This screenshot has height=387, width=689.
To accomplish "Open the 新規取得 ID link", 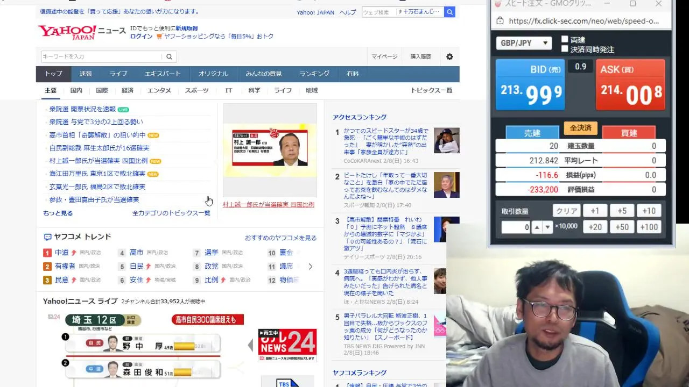I will [x=186, y=28].
